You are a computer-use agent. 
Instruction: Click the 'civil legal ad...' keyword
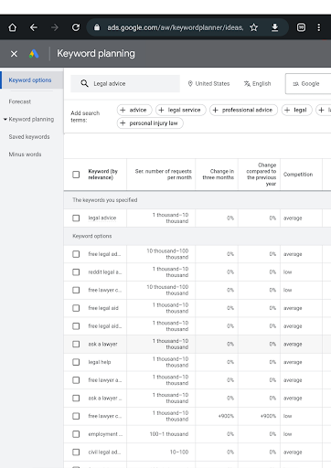click(x=104, y=452)
